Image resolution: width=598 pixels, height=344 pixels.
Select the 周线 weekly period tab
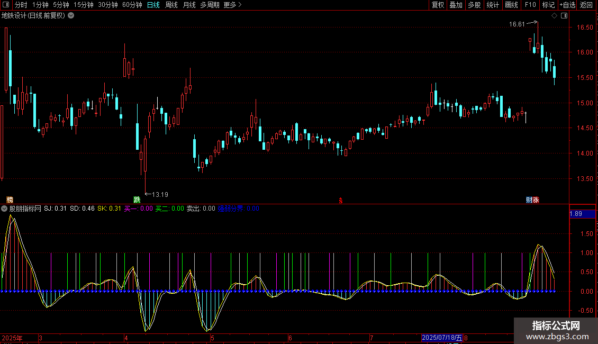(x=171, y=5)
